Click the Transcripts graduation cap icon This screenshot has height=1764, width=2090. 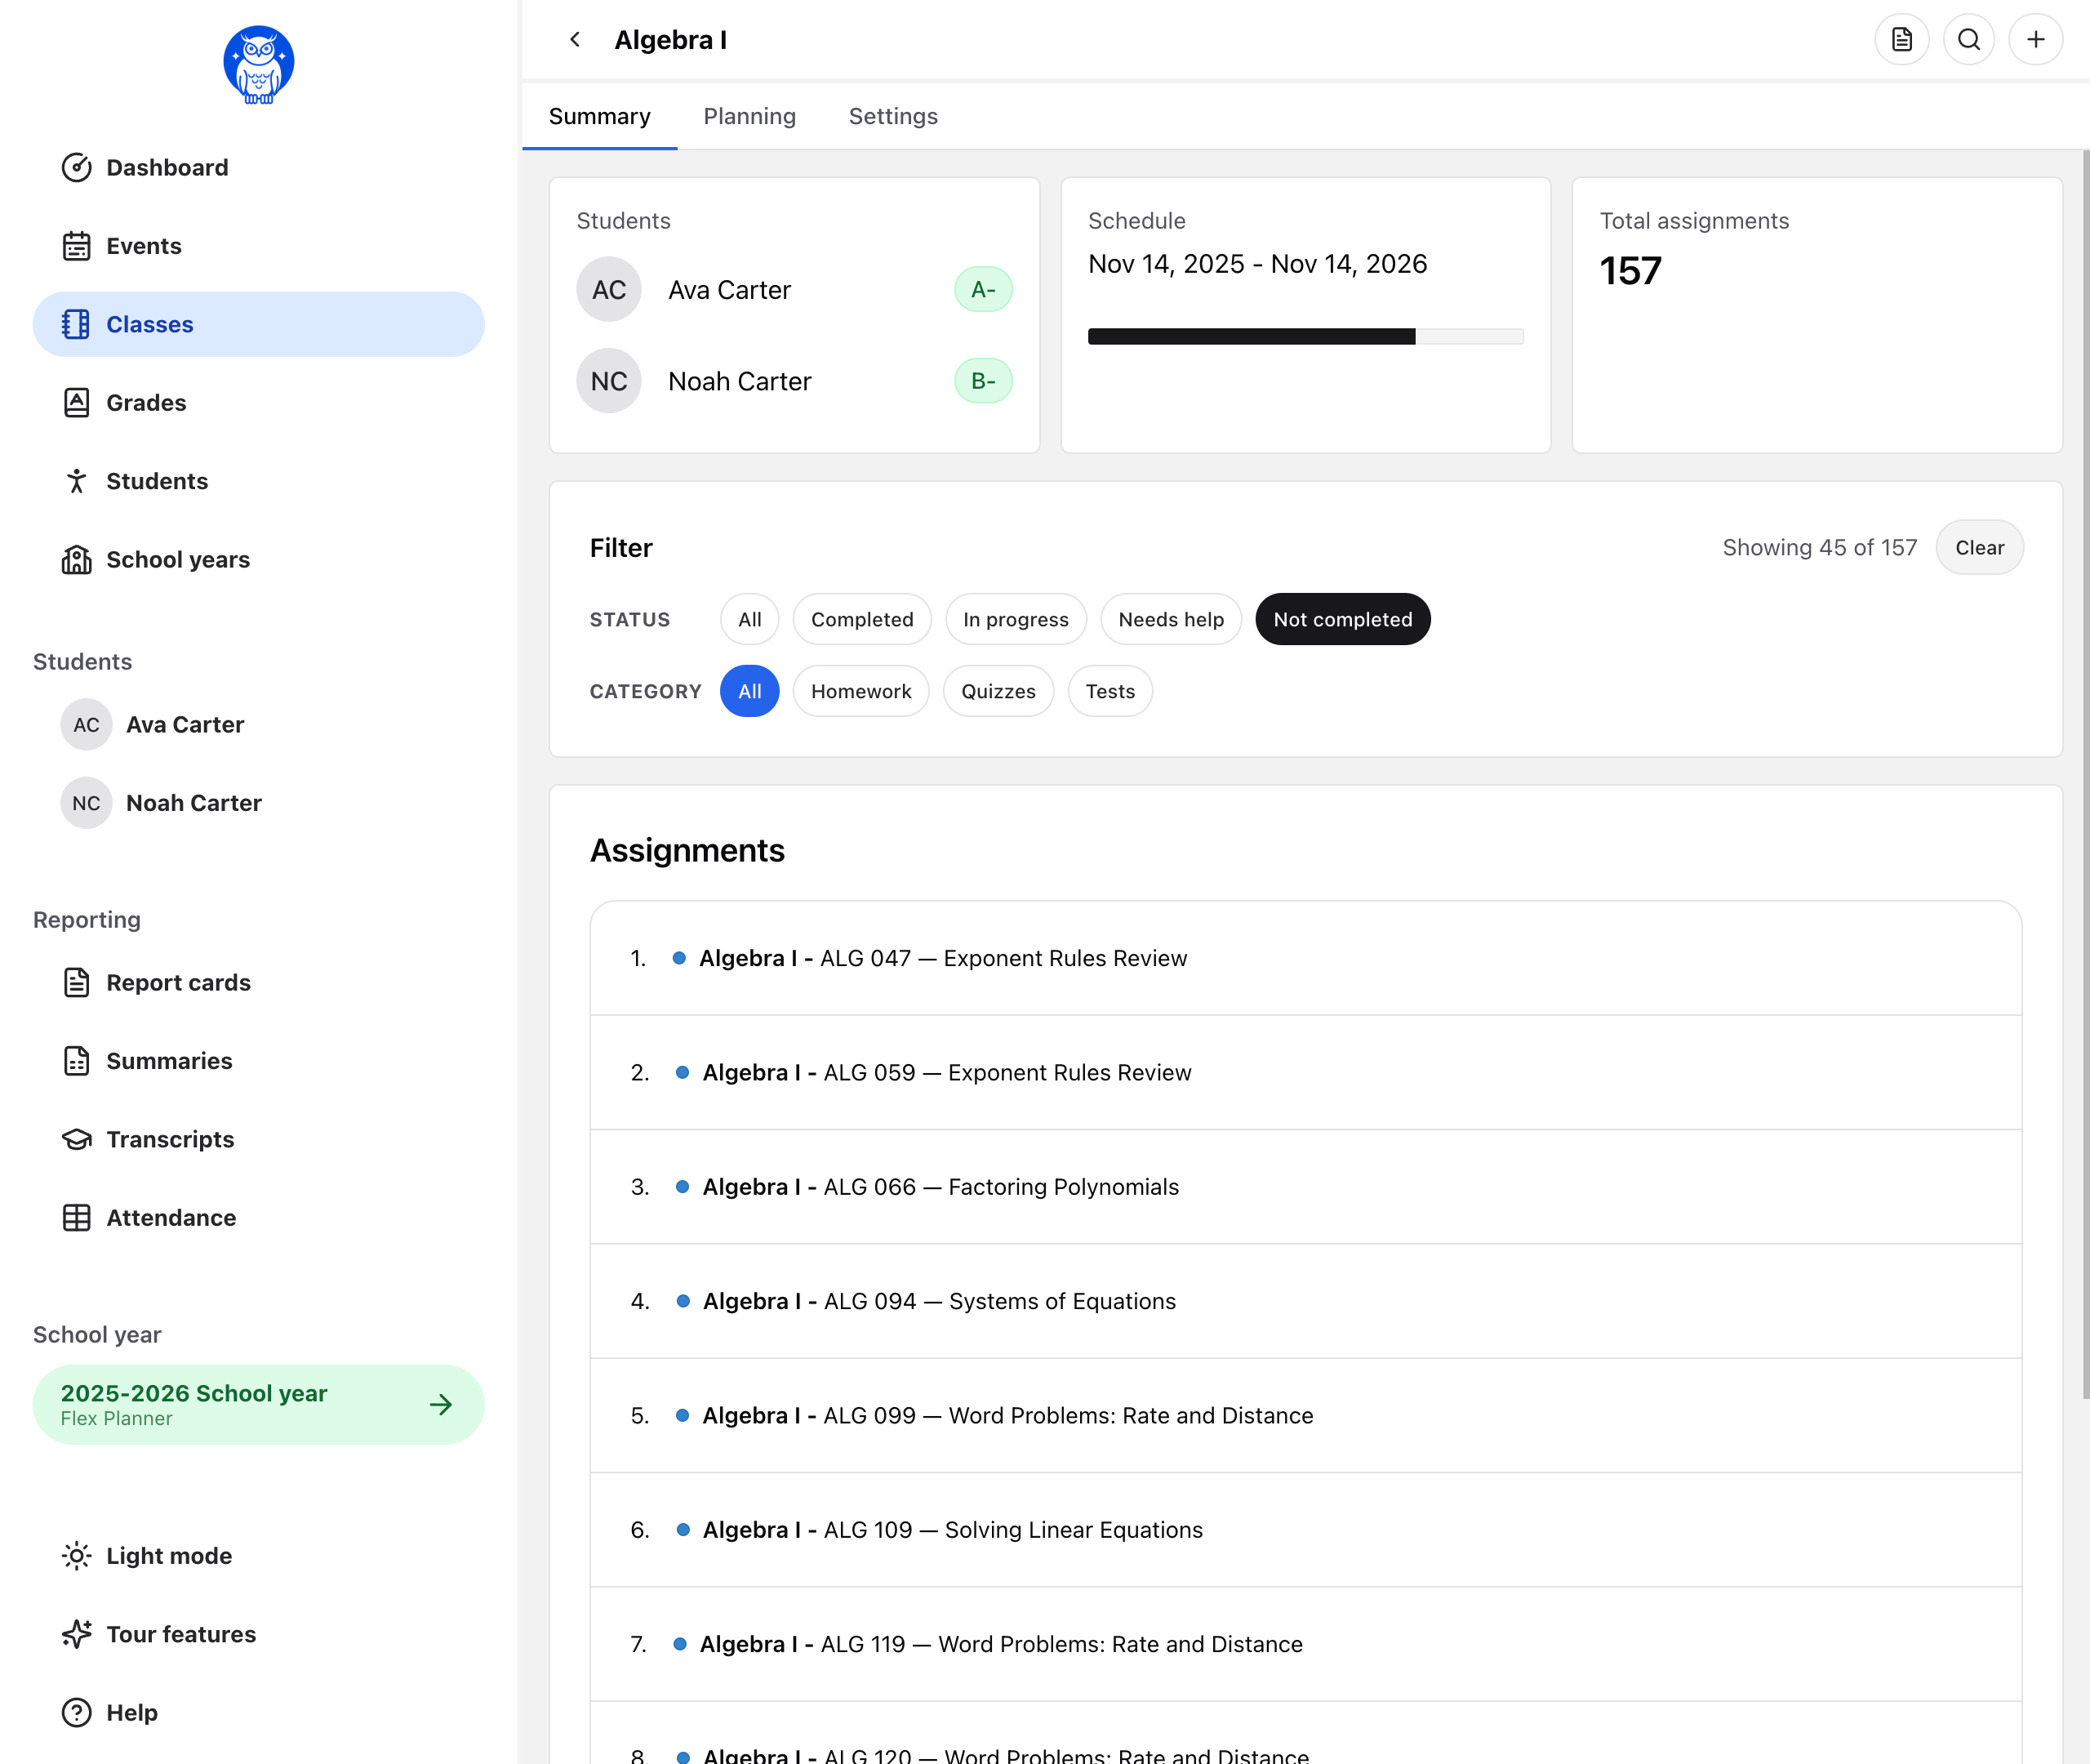tap(77, 1140)
